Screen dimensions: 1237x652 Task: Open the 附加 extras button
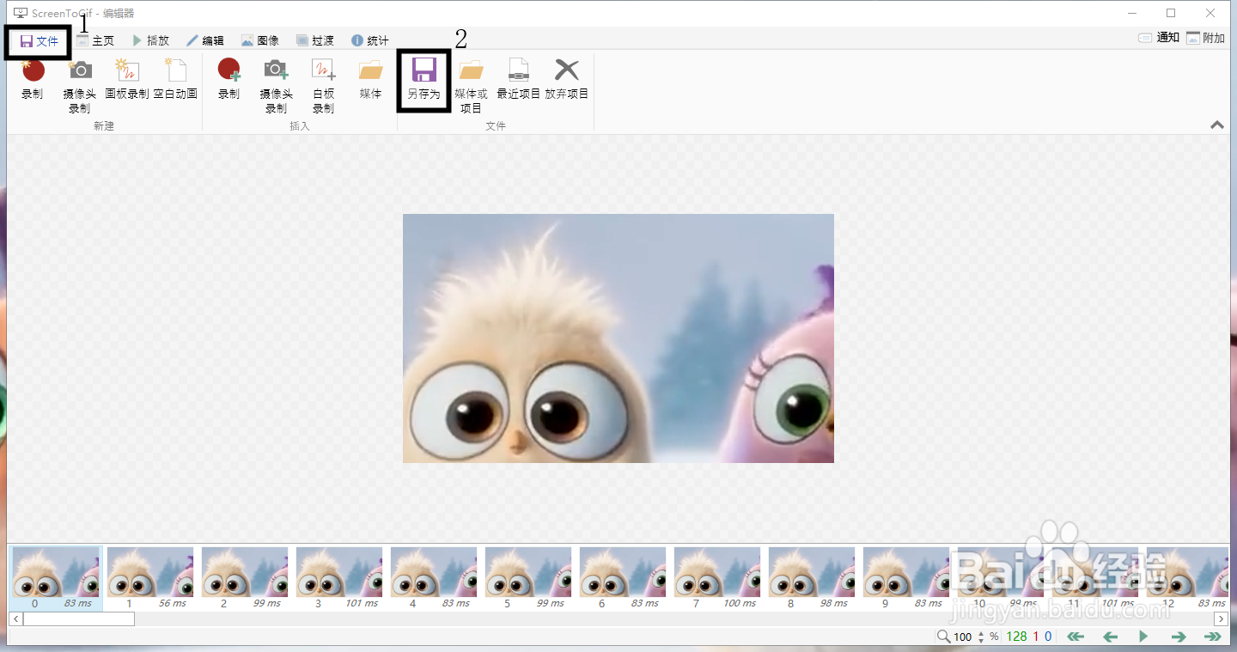pos(1206,38)
